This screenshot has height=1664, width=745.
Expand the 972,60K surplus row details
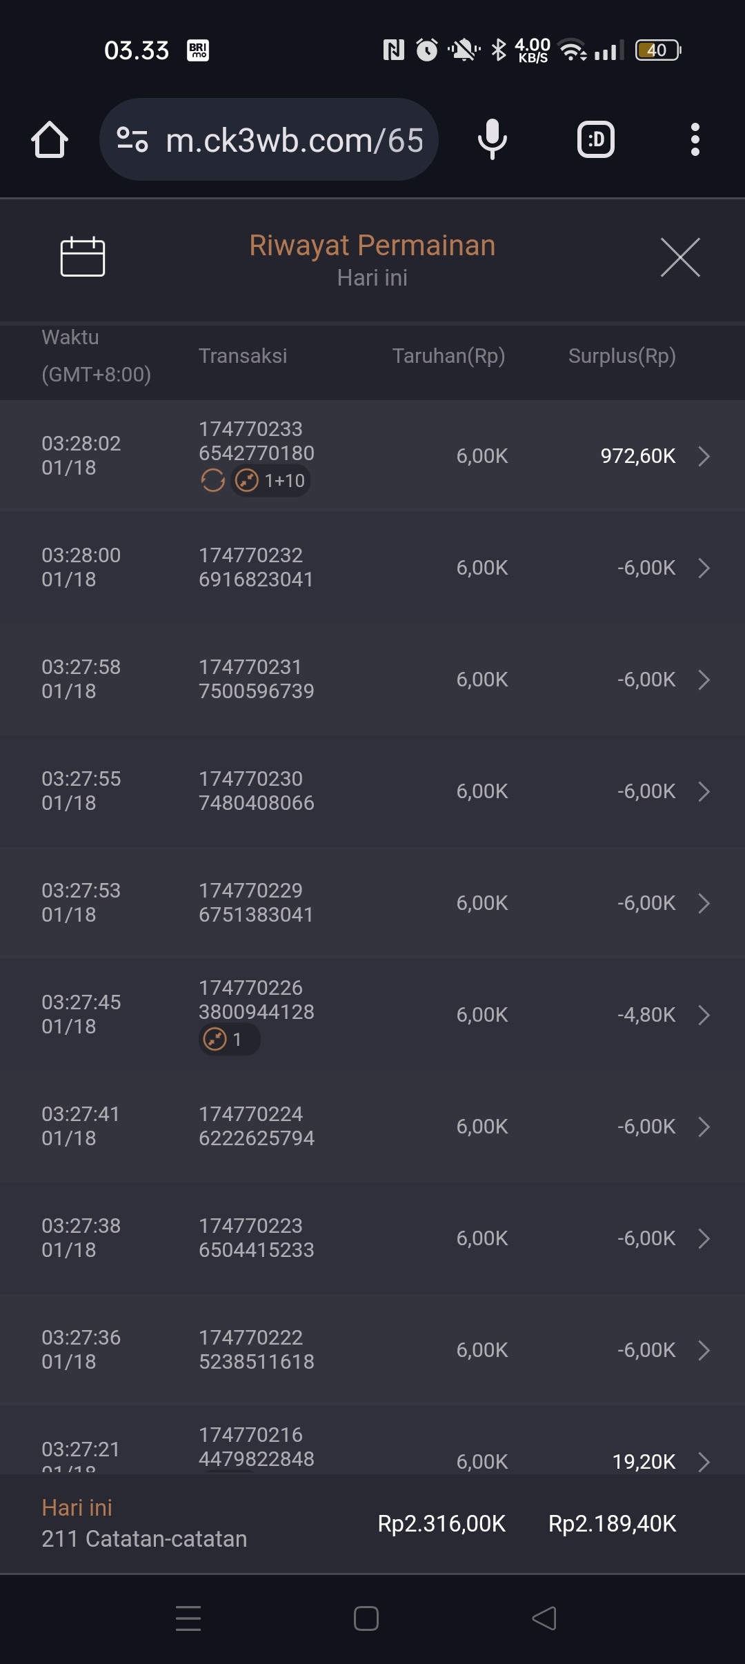pos(704,456)
